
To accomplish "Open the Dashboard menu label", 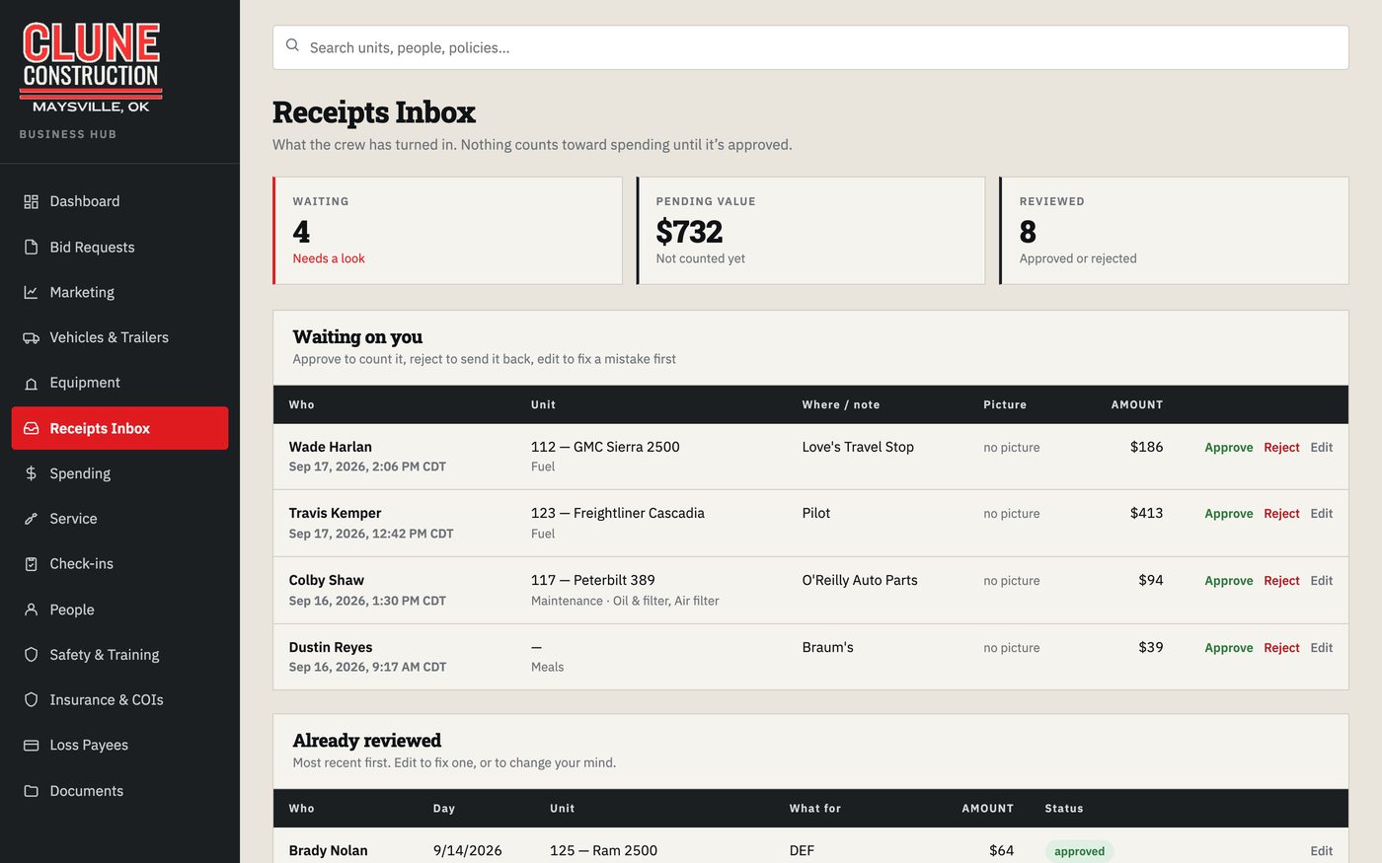I will click(85, 201).
